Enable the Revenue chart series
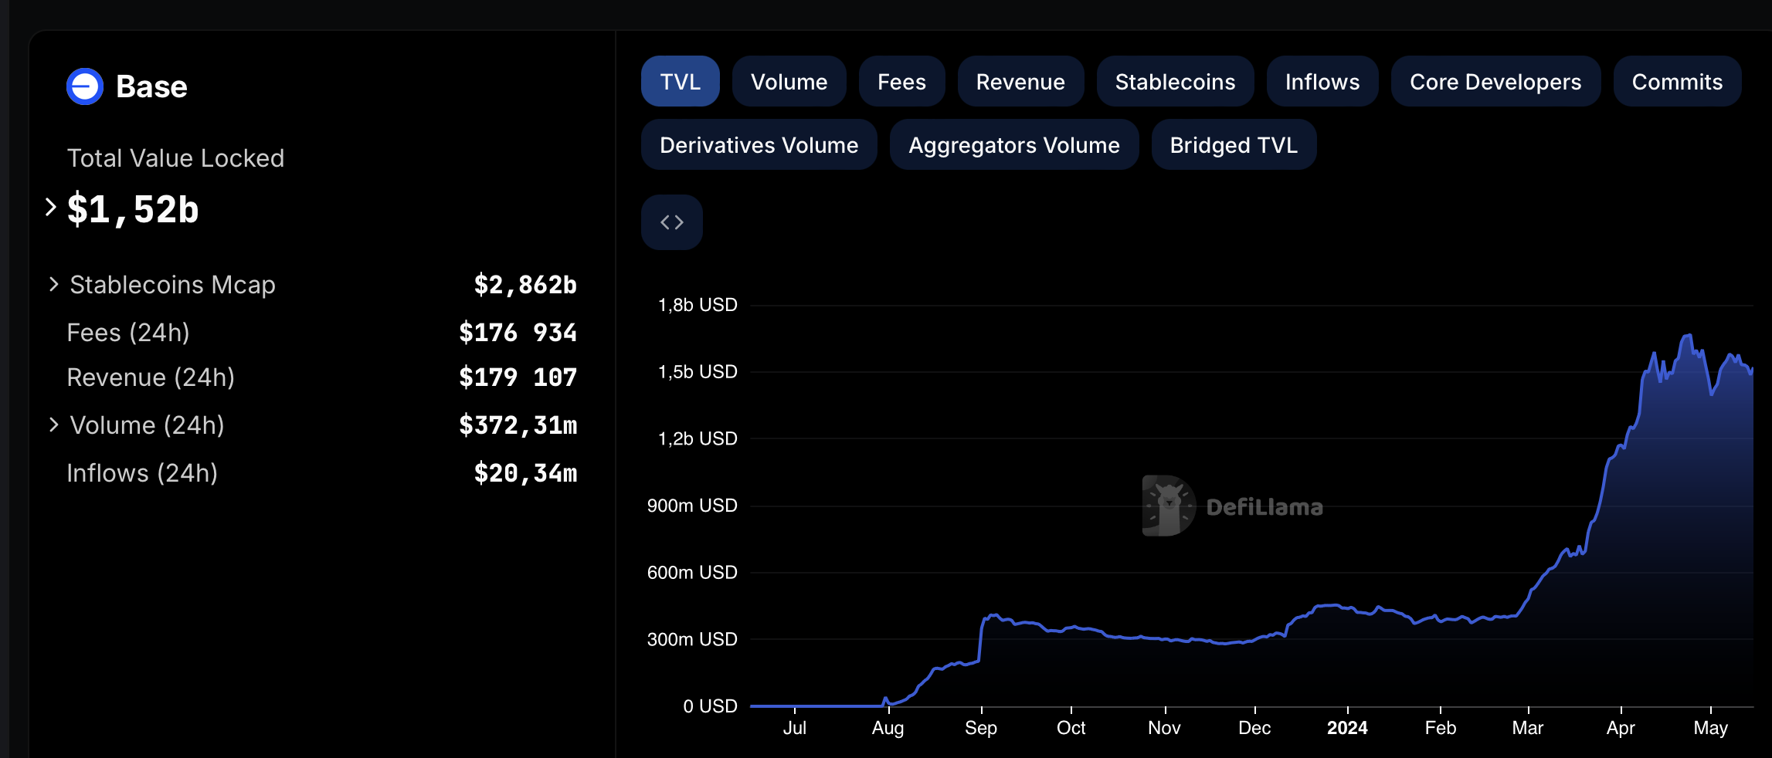 click(x=1020, y=82)
